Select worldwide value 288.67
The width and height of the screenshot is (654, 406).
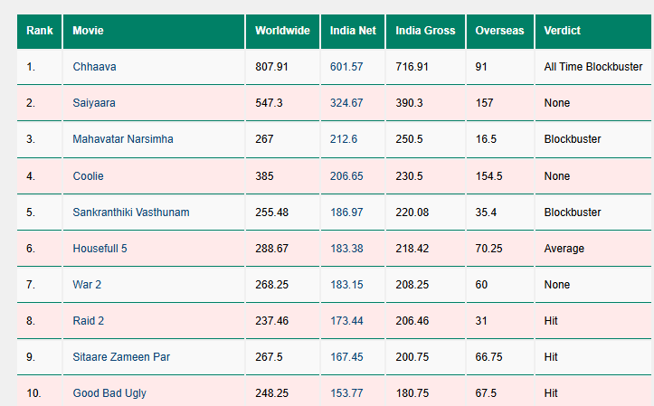271,249
